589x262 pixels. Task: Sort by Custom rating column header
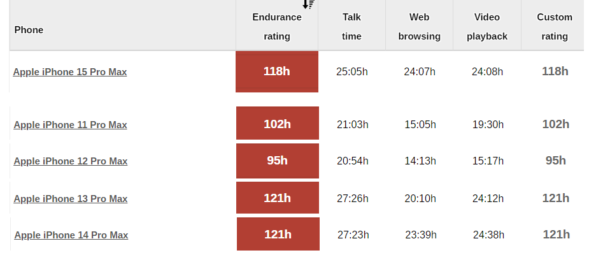pos(555,27)
